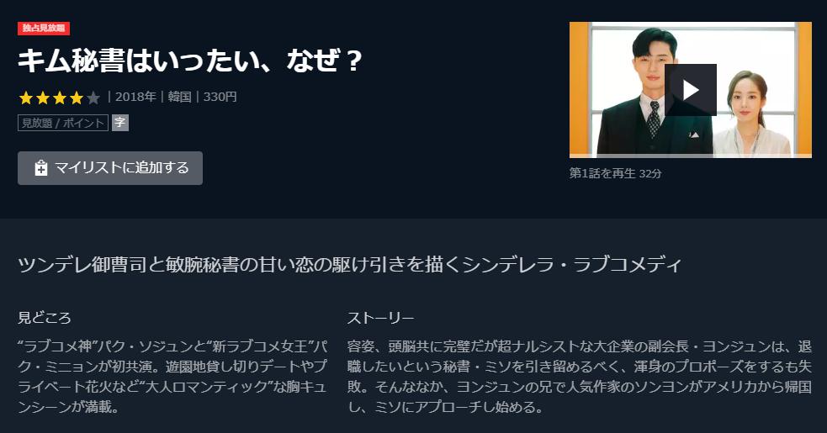Click the fifth gray rating star
Viewport: 827px width, 433px height.
click(x=93, y=98)
